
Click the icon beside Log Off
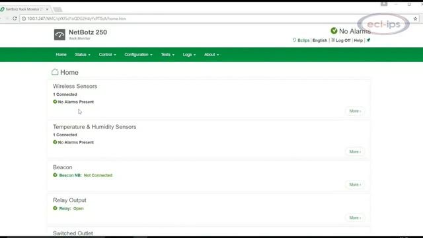[x=333, y=40]
